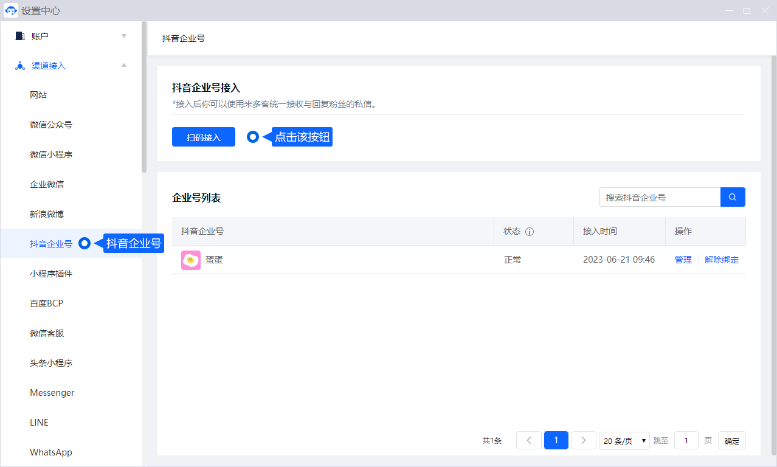Click 解除绑定 for 蛋蛋

tap(722, 260)
